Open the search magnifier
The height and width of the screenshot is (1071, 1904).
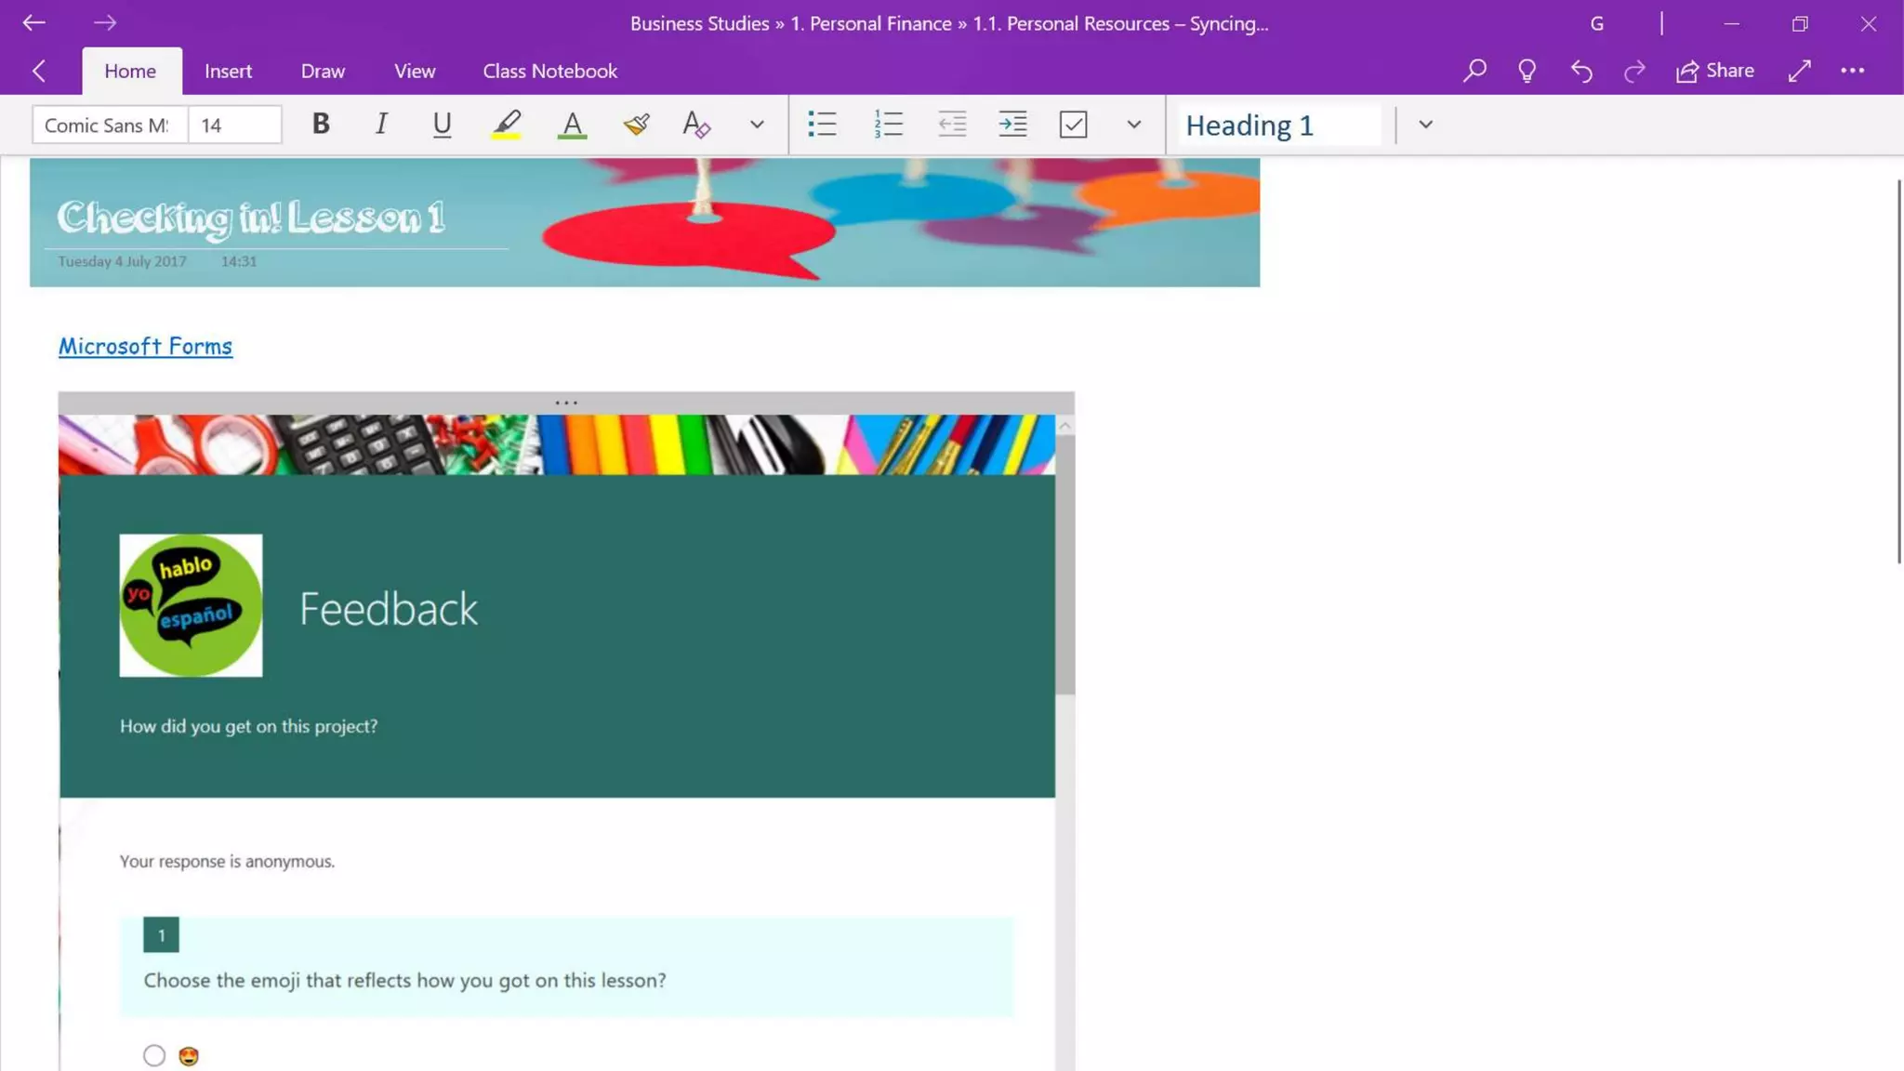tap(1474, 71)
